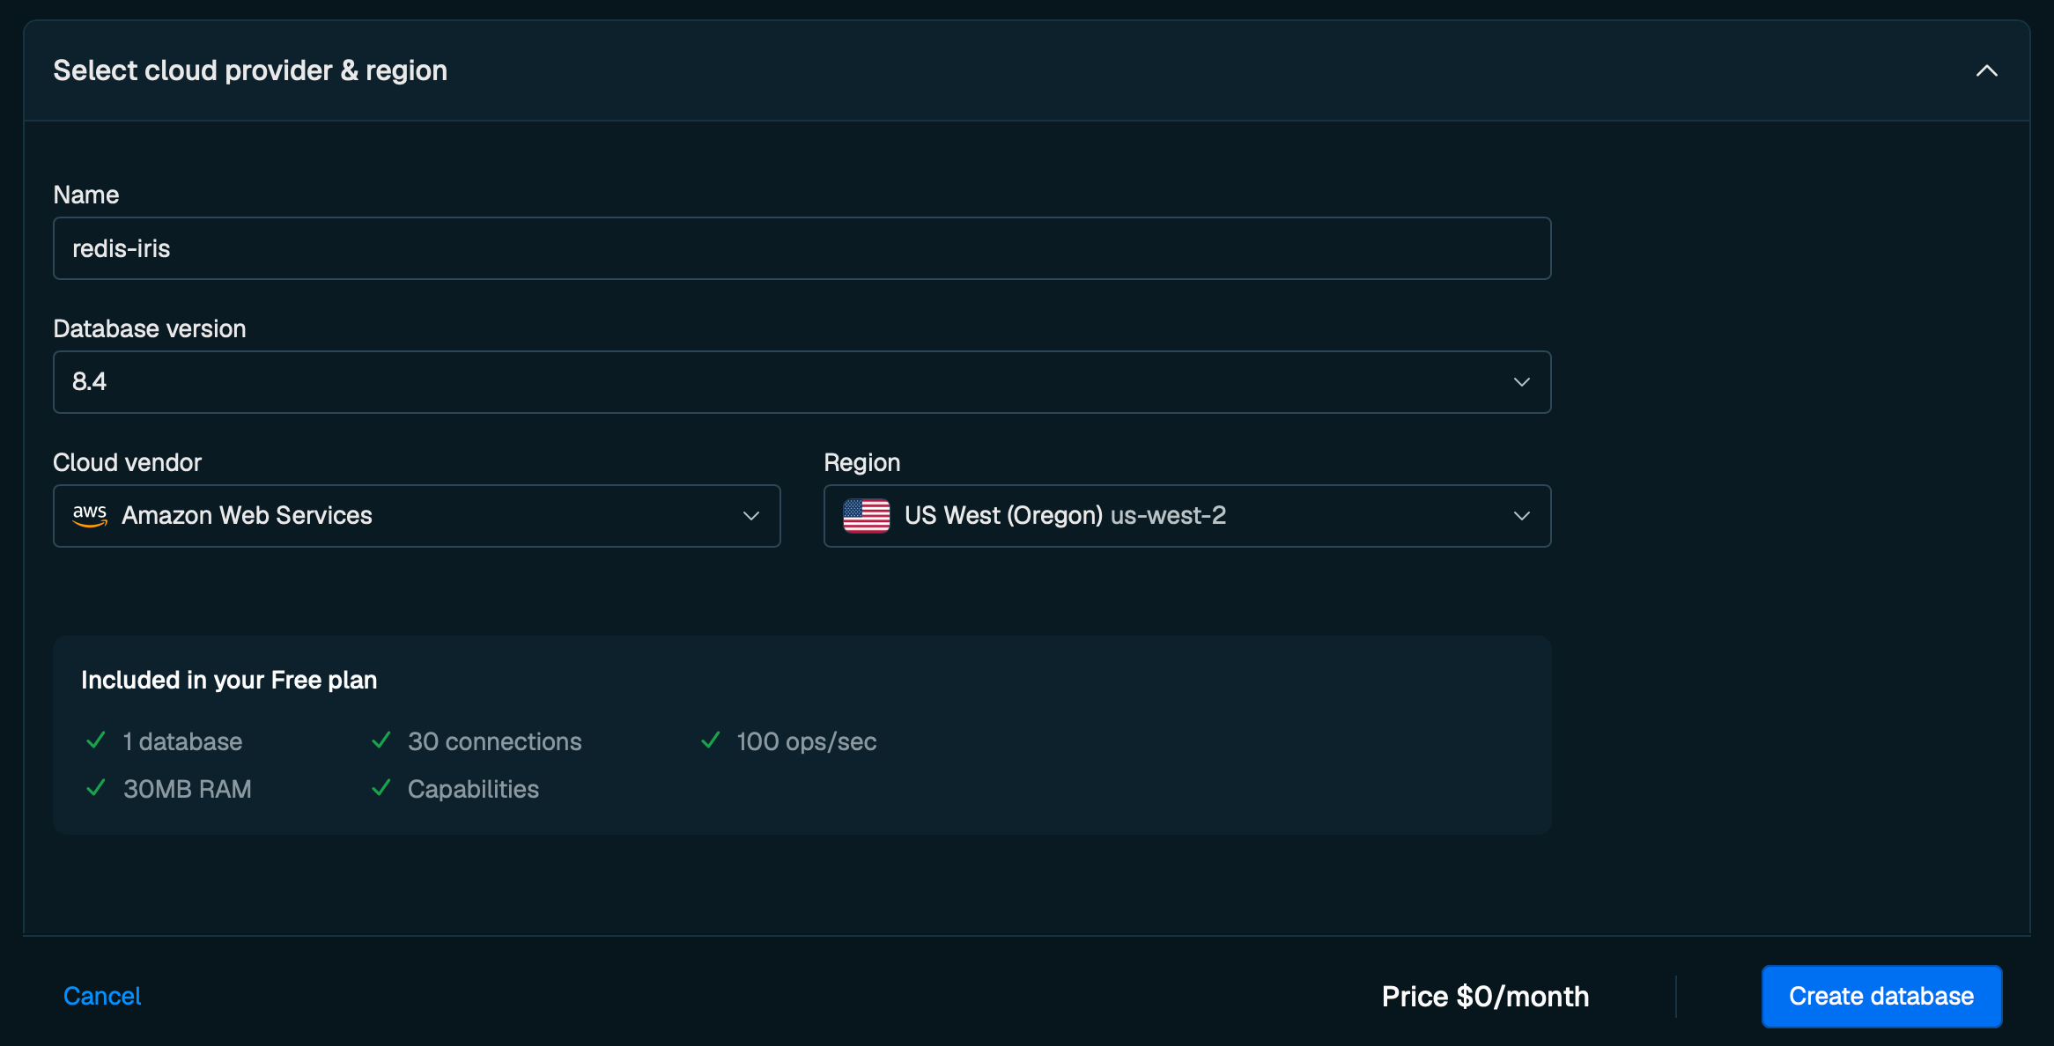
Task: Click the 'Cloud vendor' label
Action: click(x=128, y=462)
